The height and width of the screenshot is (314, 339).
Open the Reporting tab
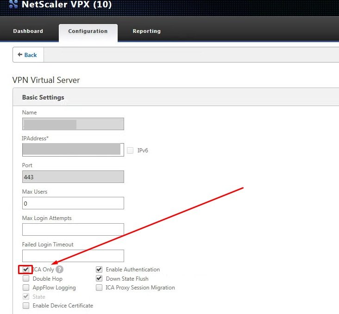point(146,31)
